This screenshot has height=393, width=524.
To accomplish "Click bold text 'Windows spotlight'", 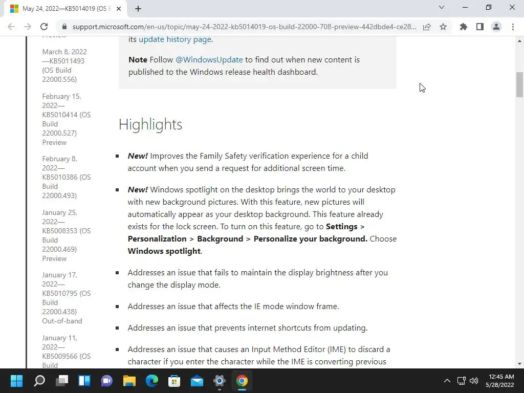I will (x=164, y=251).
